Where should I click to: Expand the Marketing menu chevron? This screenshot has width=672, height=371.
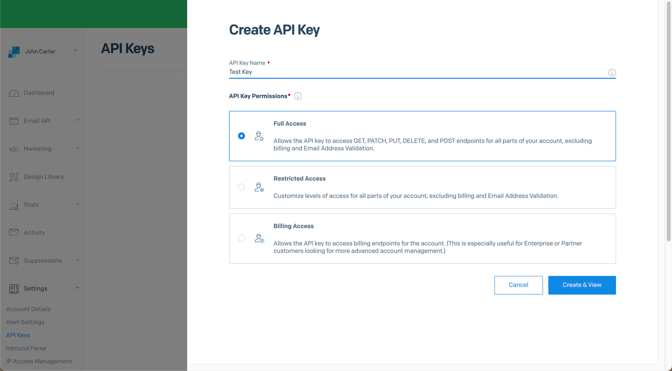77,148
